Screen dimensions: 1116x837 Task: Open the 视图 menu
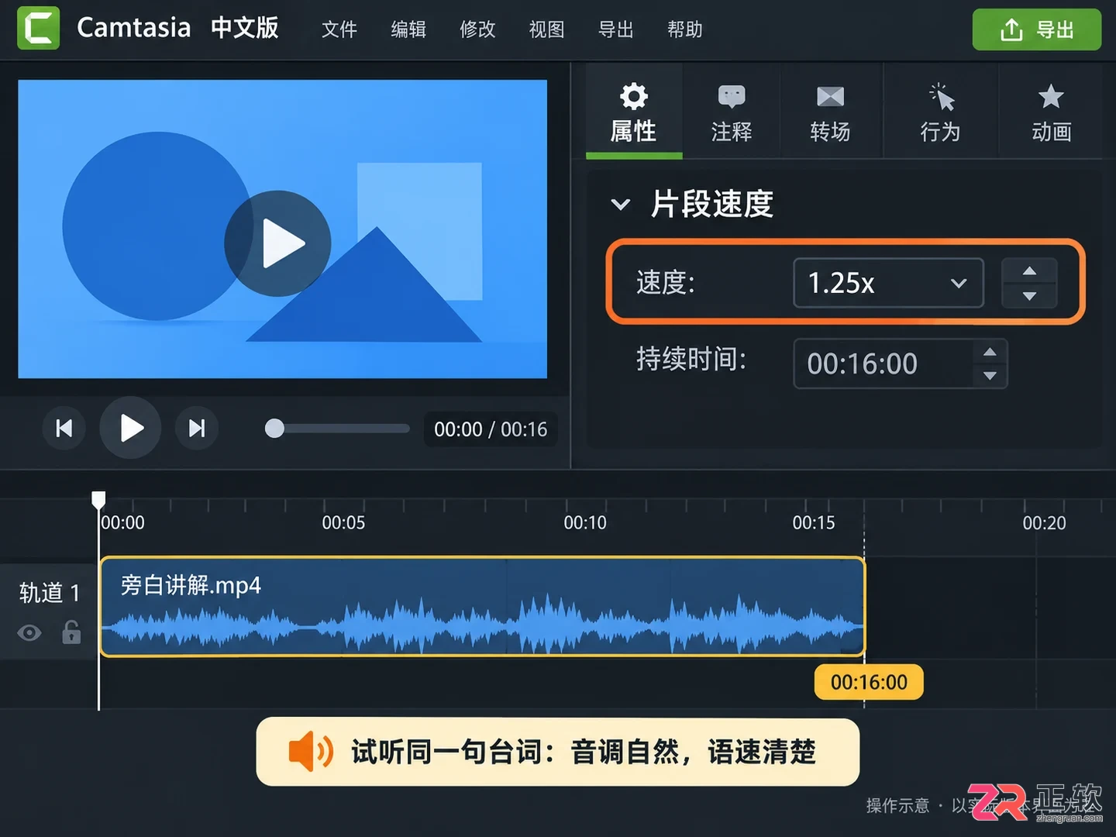point(546,29)
